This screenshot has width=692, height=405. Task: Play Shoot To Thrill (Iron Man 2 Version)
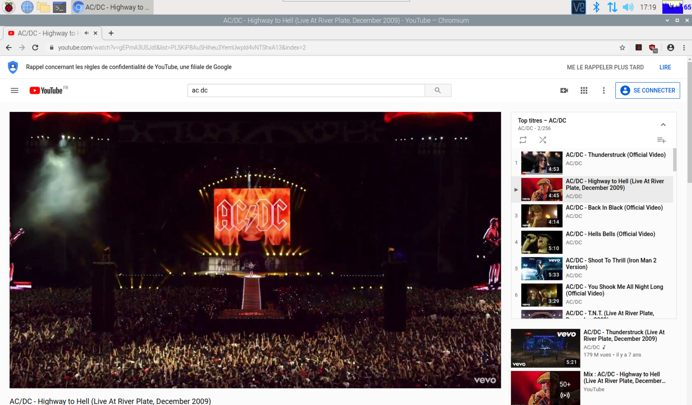coord(611,264)
